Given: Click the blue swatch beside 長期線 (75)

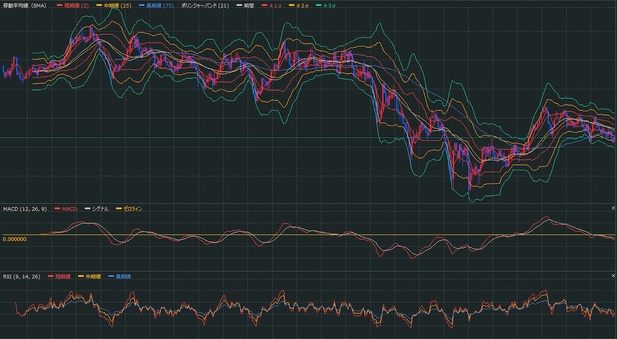Looking at the screenshot, I should click(x=142, y=6).
